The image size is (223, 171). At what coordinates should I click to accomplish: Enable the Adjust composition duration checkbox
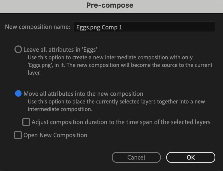(x=26, y=122)
